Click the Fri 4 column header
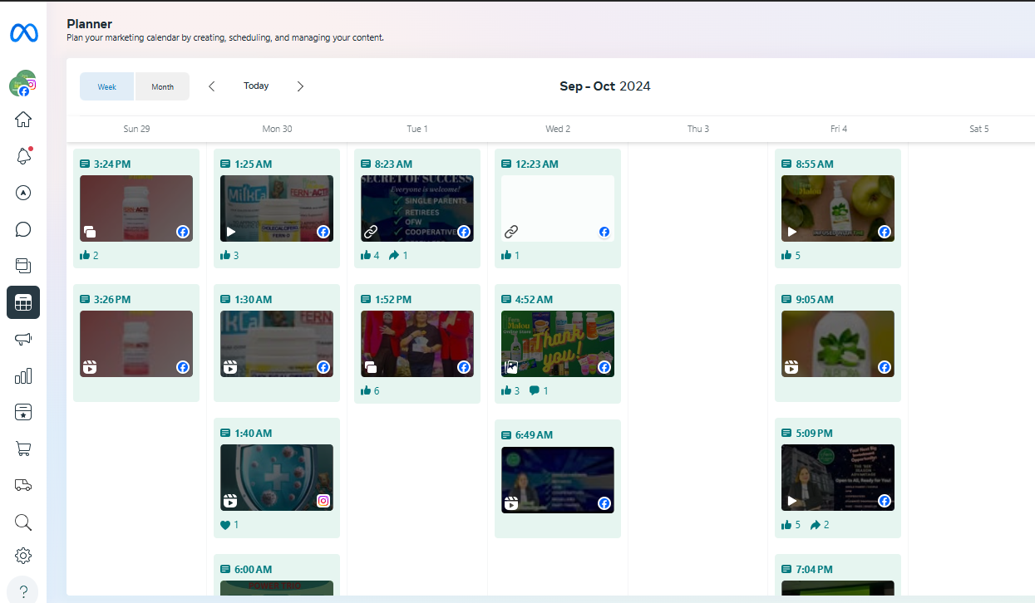Image resolution: width=1035 pixels, height=603 pixels. 839,129
